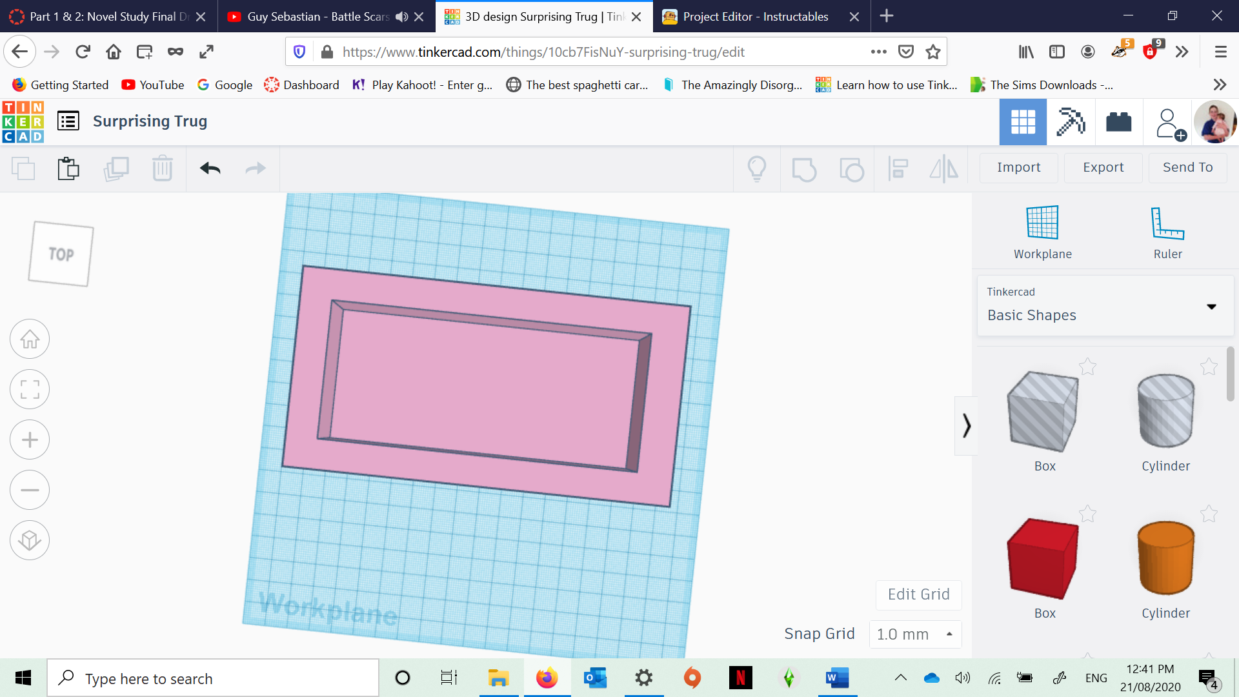
Task: Open the designs list icon beside title
Action: pyautogui.click(x=68, y=121)
